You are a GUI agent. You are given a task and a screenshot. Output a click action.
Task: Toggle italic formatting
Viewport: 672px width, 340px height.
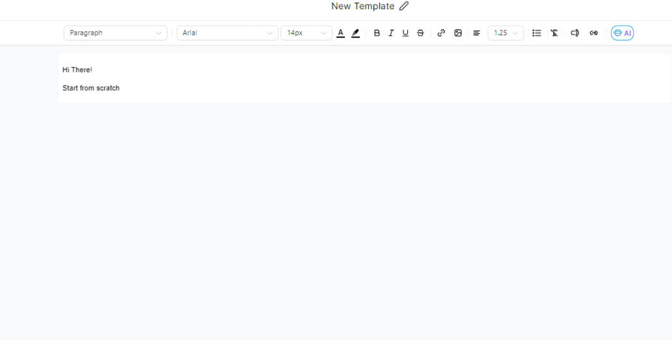point(391,33)
